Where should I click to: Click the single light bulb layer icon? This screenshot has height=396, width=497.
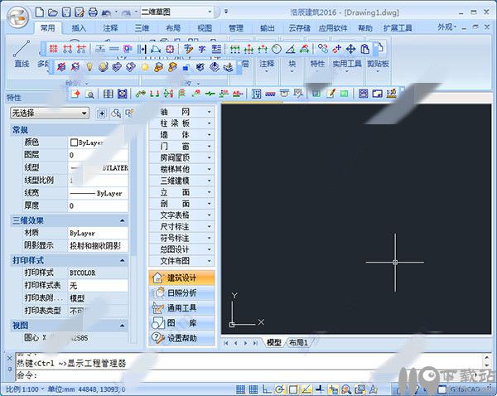[89, 67]
